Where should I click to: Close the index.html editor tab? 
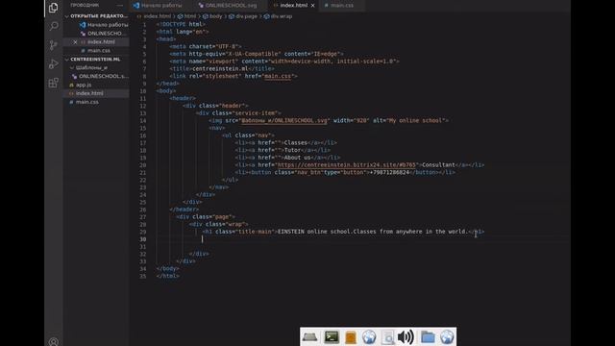pyautogui.click(x=312, y=6)
